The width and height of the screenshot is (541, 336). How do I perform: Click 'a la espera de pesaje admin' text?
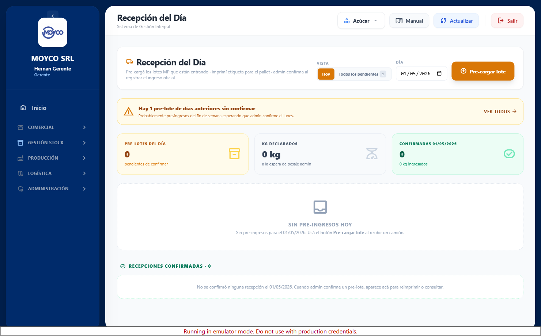(x=287, y=164)
